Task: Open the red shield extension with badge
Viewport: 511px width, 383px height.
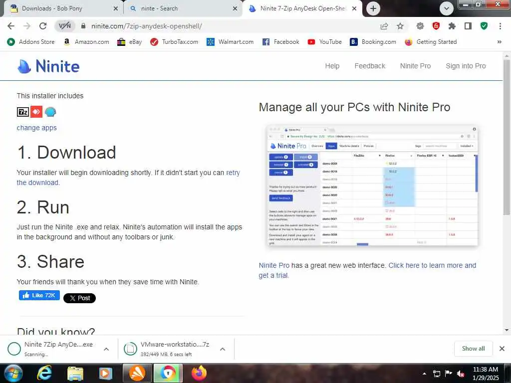Action: (436, 26)
